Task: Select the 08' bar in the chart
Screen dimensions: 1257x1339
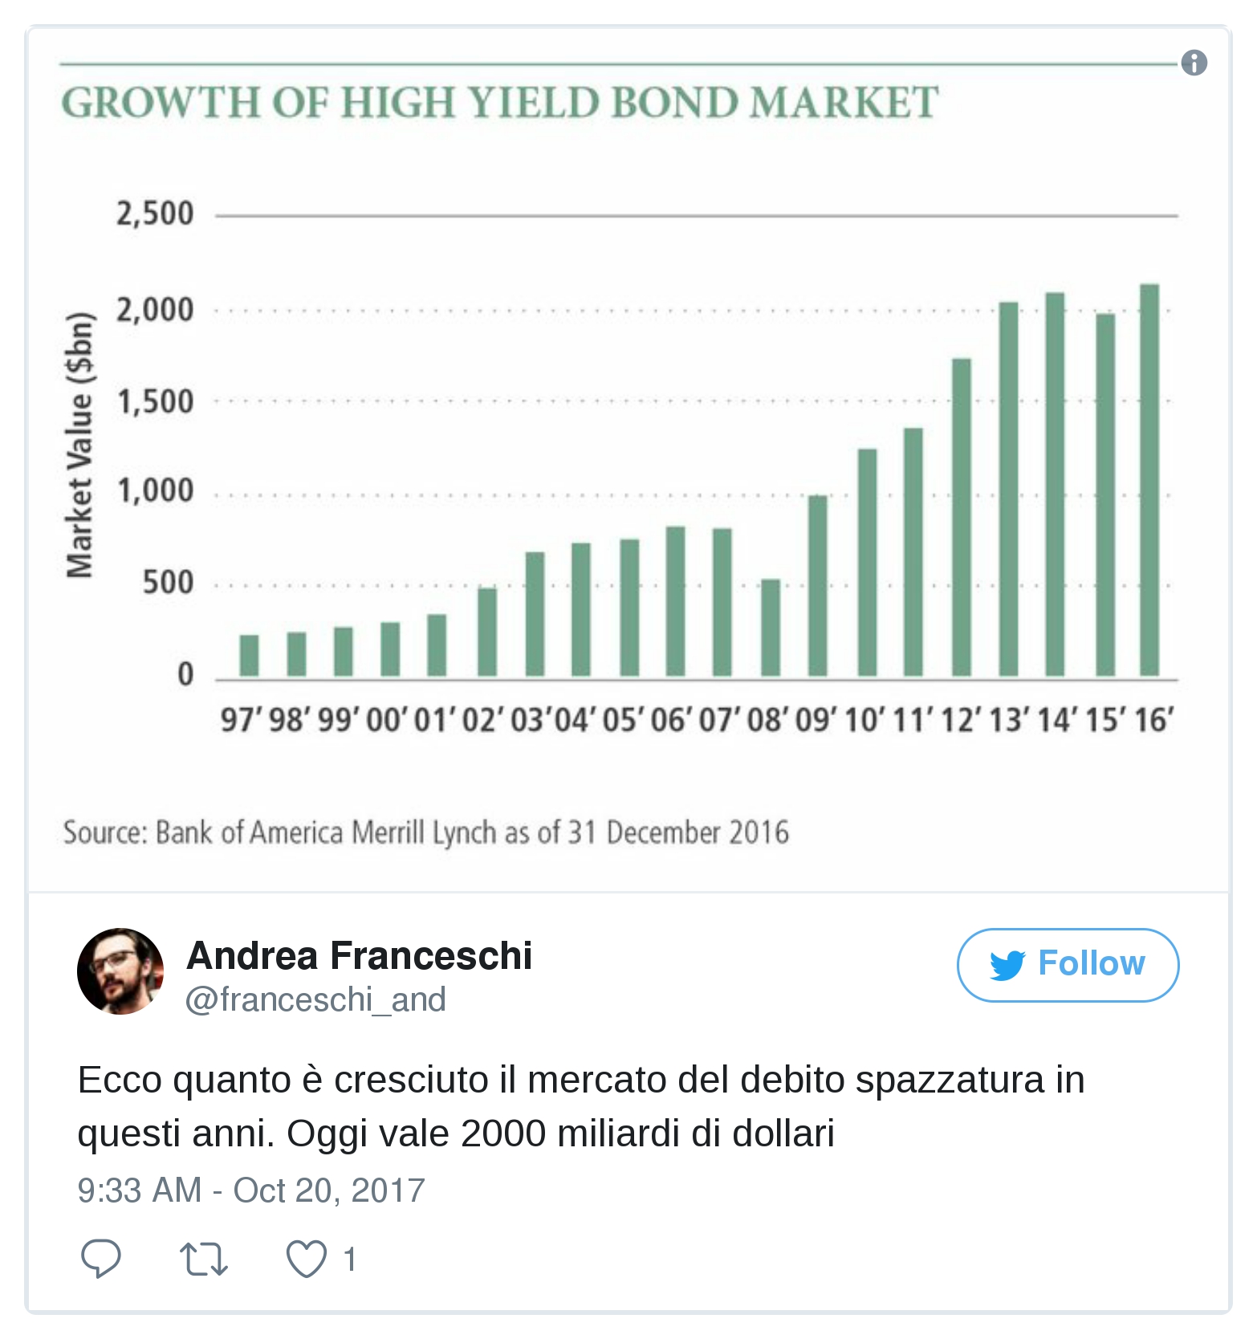Action: (771, 628)
